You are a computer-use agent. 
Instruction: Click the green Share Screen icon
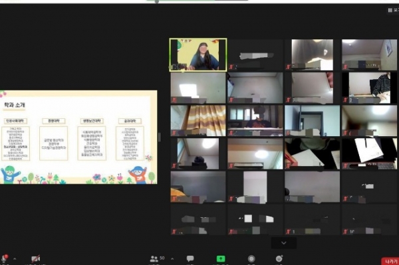click(221, 258)
